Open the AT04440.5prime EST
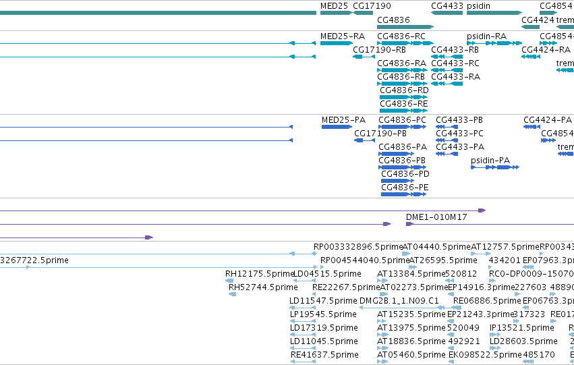The height and width of the screenshot is (365, 574). (x=406, y=254)
